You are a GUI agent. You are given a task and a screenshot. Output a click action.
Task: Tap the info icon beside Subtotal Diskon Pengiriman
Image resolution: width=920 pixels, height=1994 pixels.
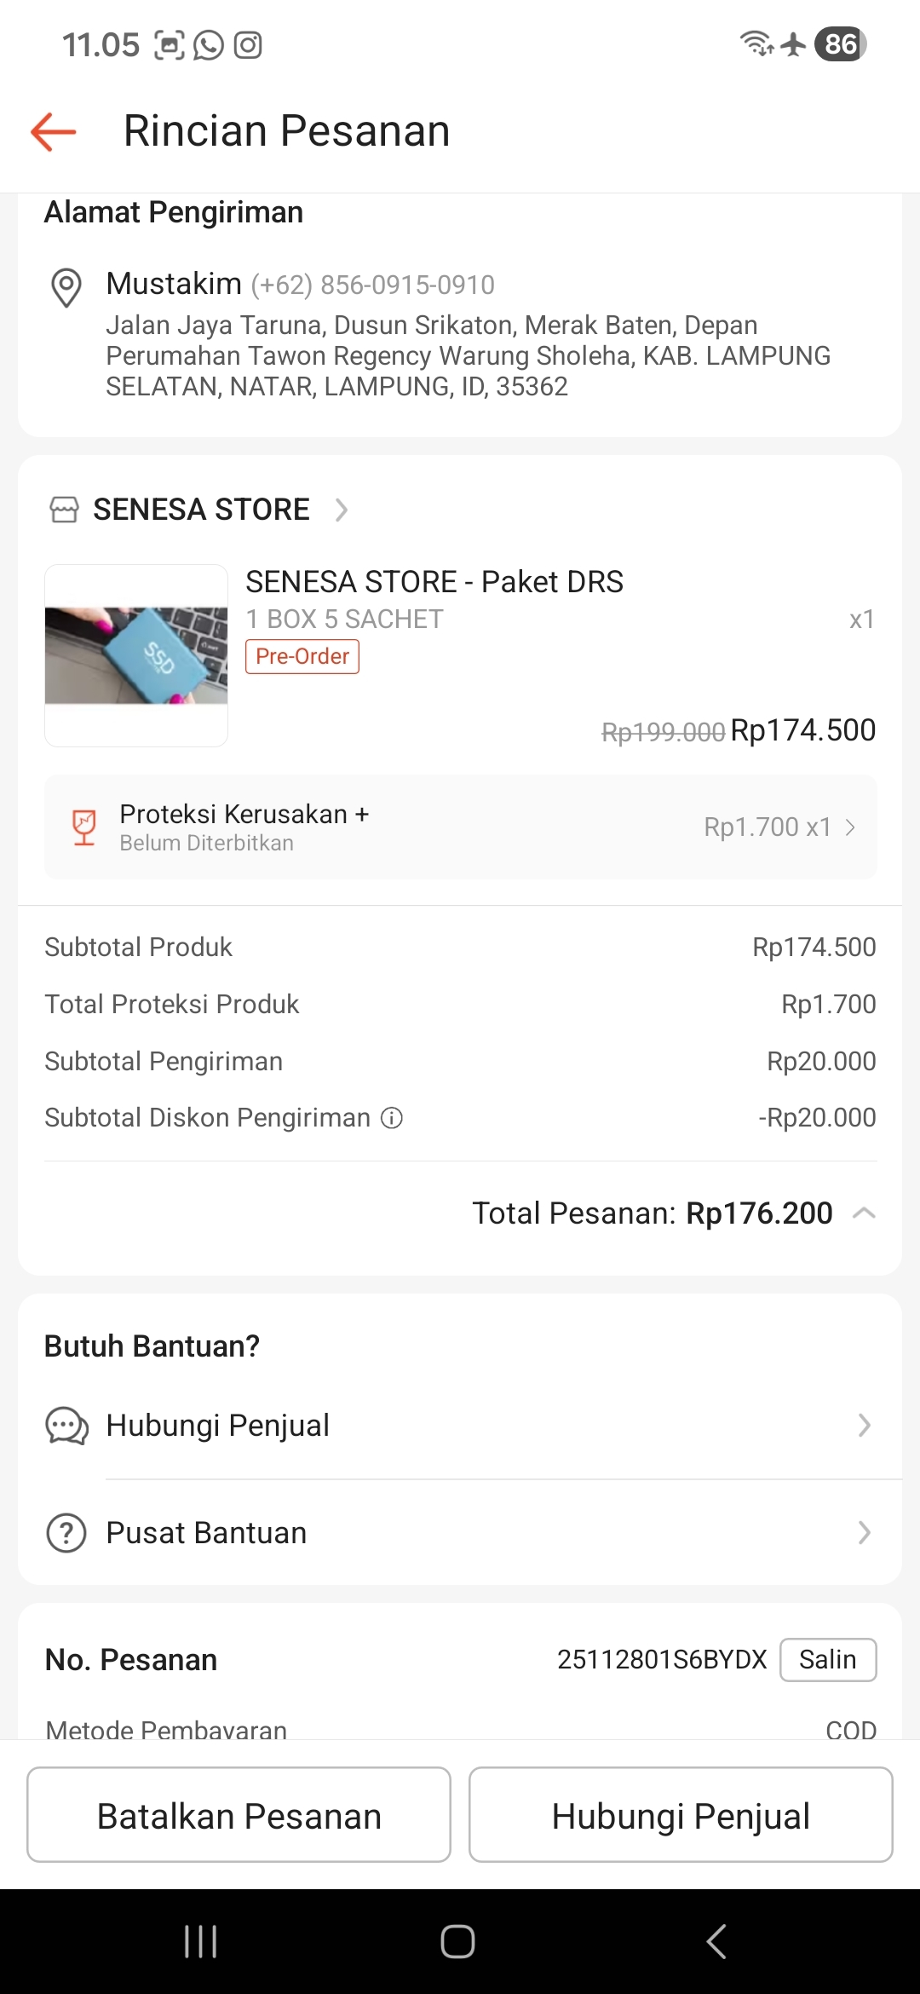[x=391, y=1118]
